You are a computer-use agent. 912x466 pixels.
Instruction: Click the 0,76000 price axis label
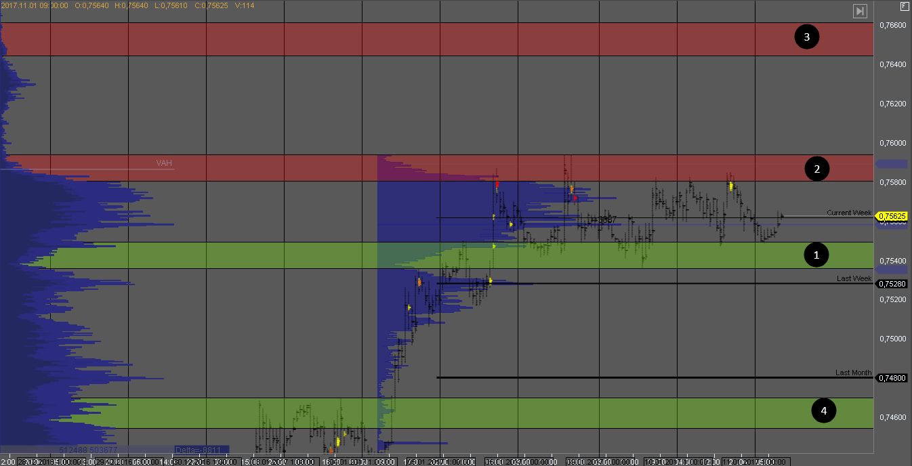coord(892,143)
